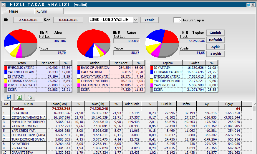Select CITIBANK YABANCI row in Toplam table
This screenshot has height=154, width=257.
click(184, 72)
